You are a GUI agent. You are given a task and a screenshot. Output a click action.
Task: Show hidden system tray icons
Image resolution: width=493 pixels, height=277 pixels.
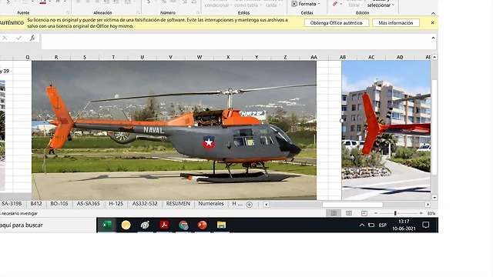pyautogui.click(x=362, y=225)
